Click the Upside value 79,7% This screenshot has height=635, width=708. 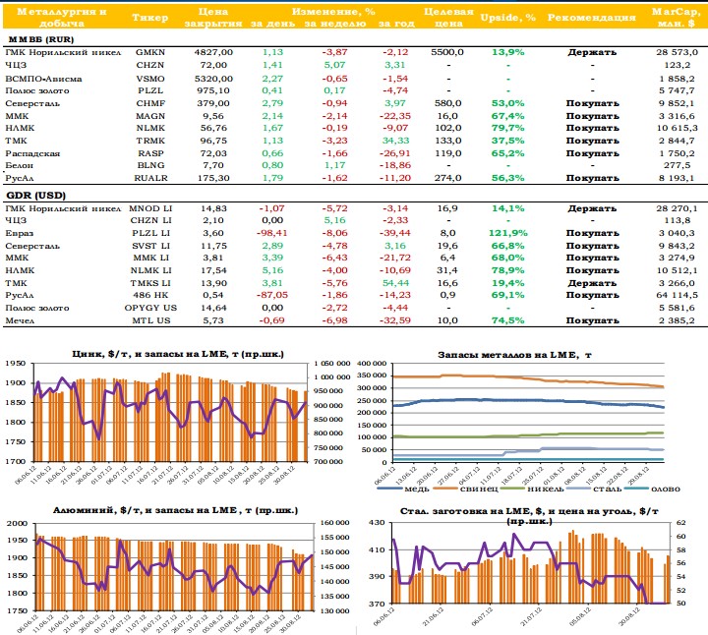[x=508, y=128]
